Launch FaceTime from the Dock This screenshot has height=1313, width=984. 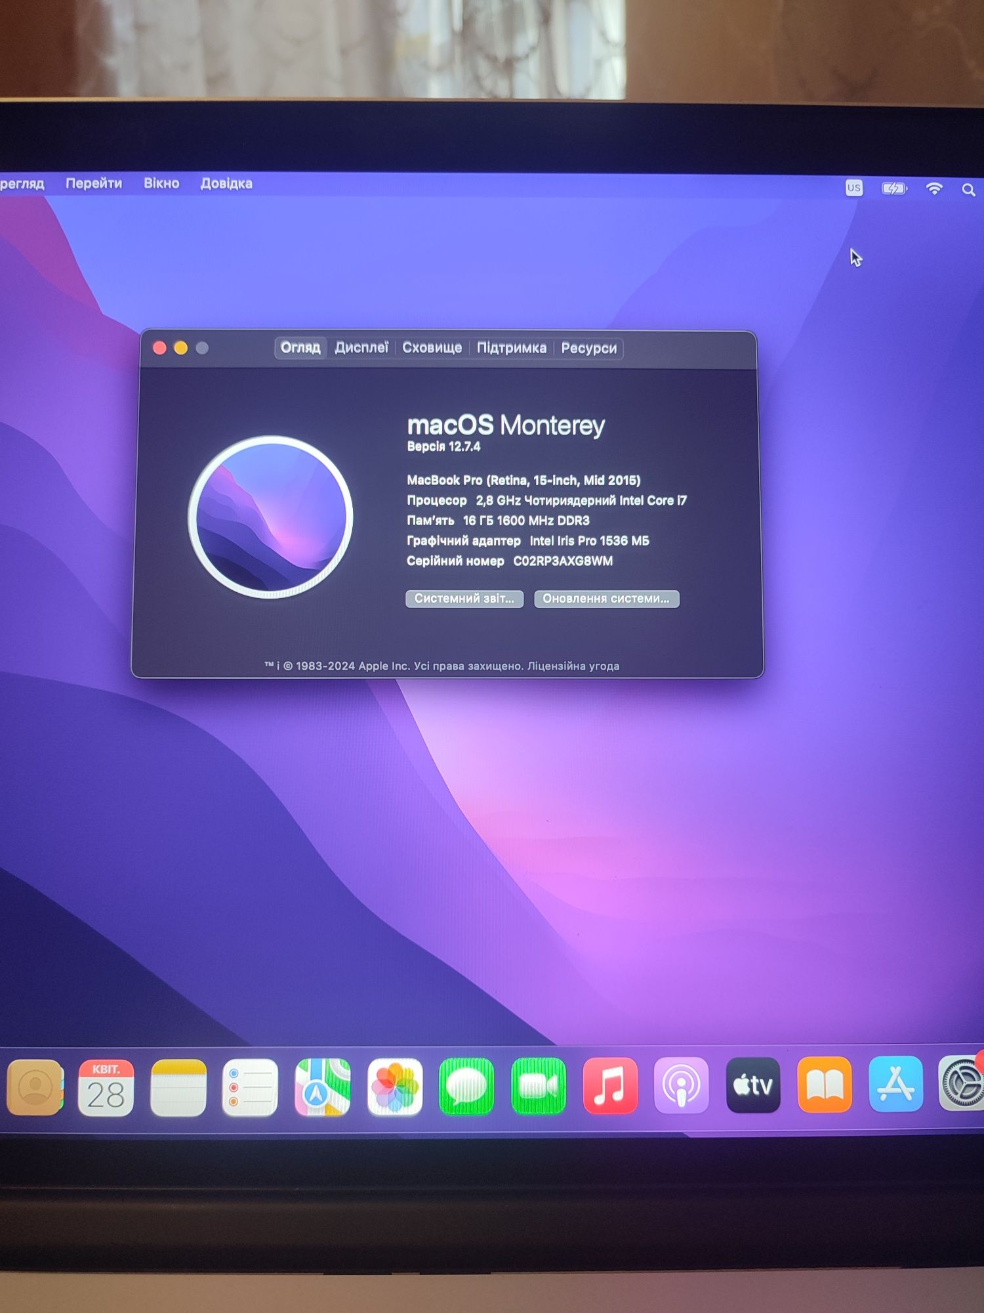(x=539, y=1086)
